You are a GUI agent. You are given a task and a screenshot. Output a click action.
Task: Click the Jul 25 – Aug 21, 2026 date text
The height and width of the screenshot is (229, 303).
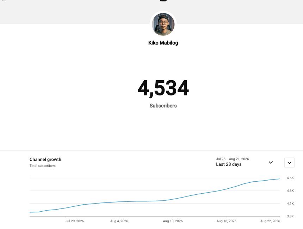click(233, 159)
